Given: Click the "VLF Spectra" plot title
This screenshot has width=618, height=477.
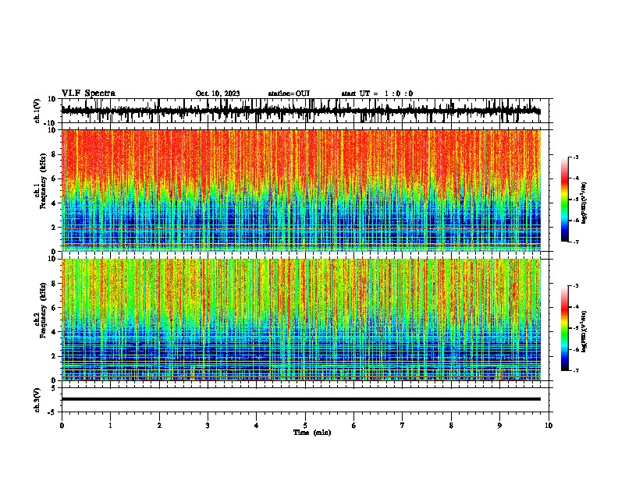Looking at the screenshot, I should click(88, 94).
